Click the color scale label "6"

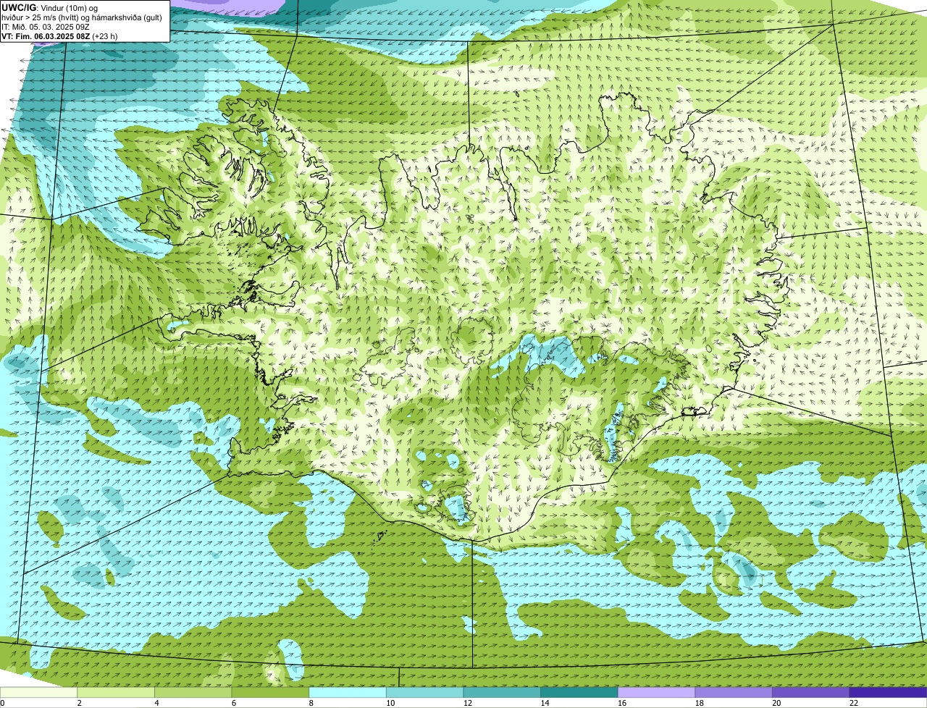tap(234, 703)
